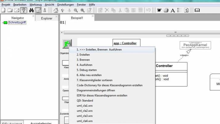Click the zoom out magnifier icon
Screen dimensions: 220x124
tap(76, 10)
